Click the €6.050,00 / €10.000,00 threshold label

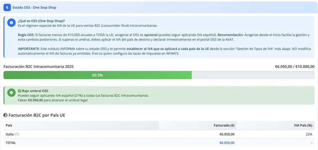tap(295, 67)
